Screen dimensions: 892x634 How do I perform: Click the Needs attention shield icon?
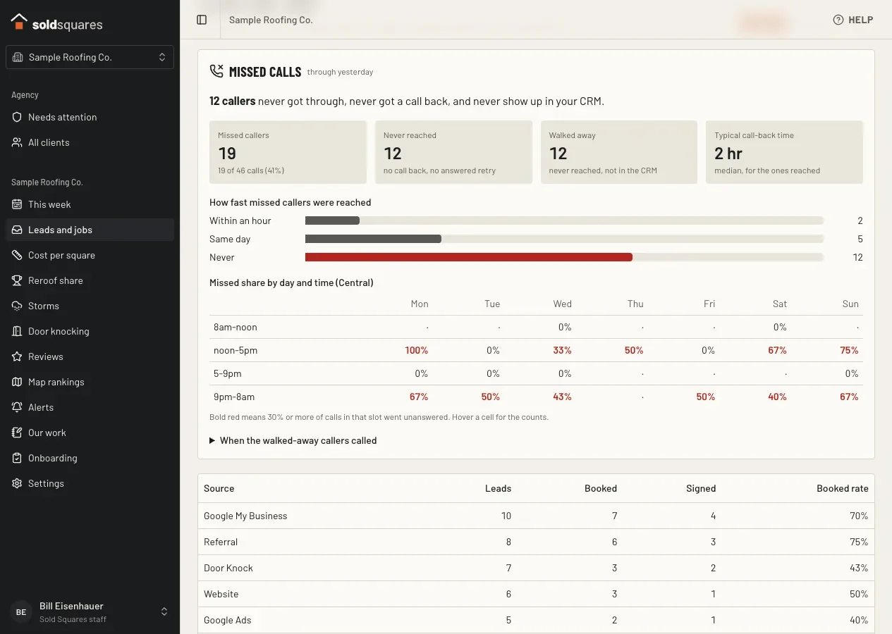[17, 117]
